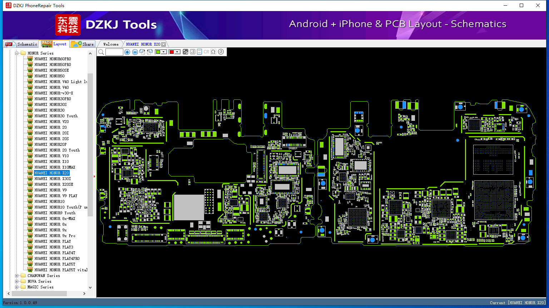Open HUAWEI HONOR50PRO layout

(x=53, y=65)
